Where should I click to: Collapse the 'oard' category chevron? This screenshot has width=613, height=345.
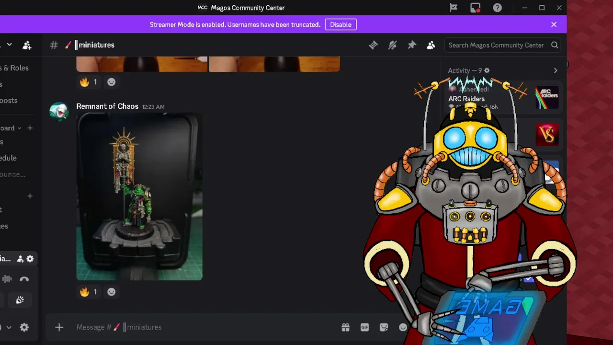pyautogui.click(x=20, y=128)
